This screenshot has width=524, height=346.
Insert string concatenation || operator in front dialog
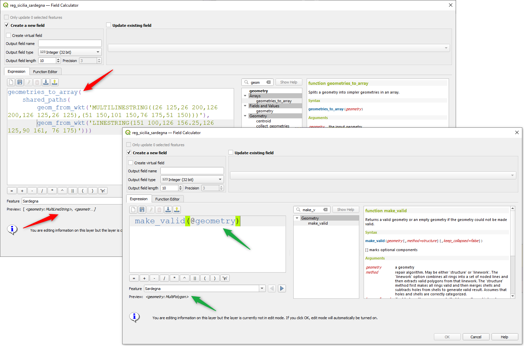coord(195,278)
